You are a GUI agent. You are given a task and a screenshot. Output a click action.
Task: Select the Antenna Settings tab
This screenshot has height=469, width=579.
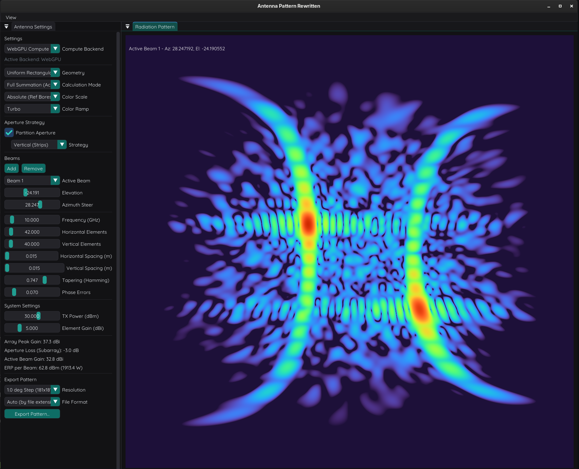click(x=33, y=27)
